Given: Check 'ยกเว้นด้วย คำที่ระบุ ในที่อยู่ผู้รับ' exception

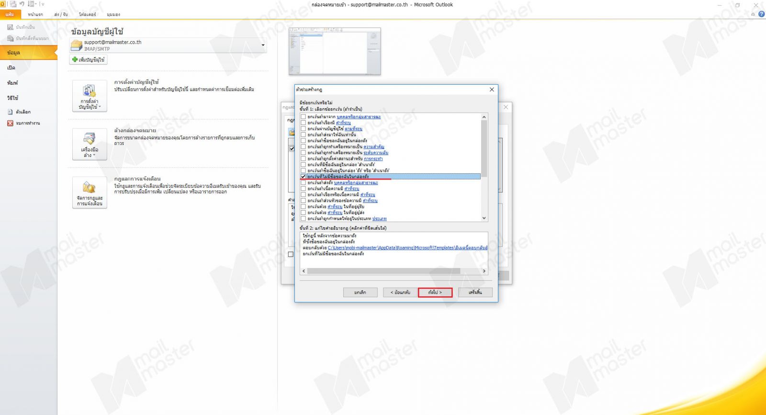Looking at the screenshot, I should (x=303, y=206).
